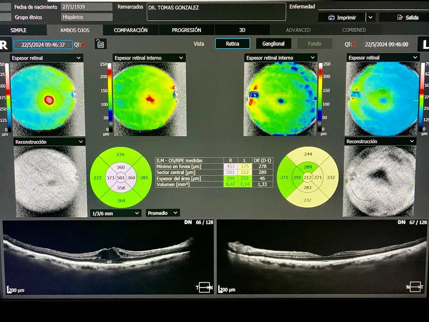Viewport: 429px width, 322px height.
Task: Click the Fecha de nacimiento field
Action: click(87, 7)
